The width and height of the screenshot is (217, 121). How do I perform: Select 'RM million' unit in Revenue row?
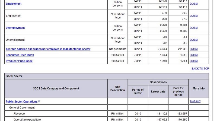tap(118, 114)
